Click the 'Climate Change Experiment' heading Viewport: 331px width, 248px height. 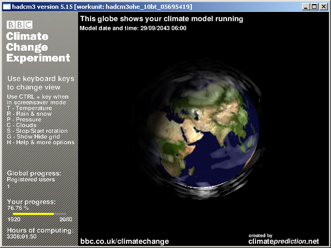click(38, 48)
